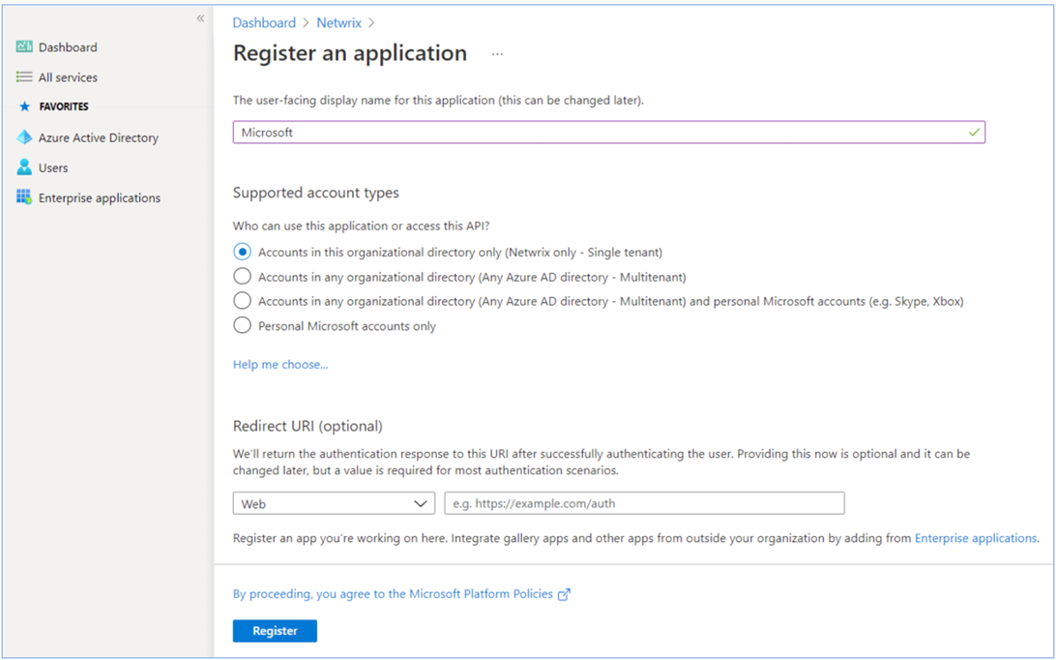Viewport: 1056px width, 660px height.
Task: Go to Netwrix breadcrumb
Action: click(x=338, y=22)
